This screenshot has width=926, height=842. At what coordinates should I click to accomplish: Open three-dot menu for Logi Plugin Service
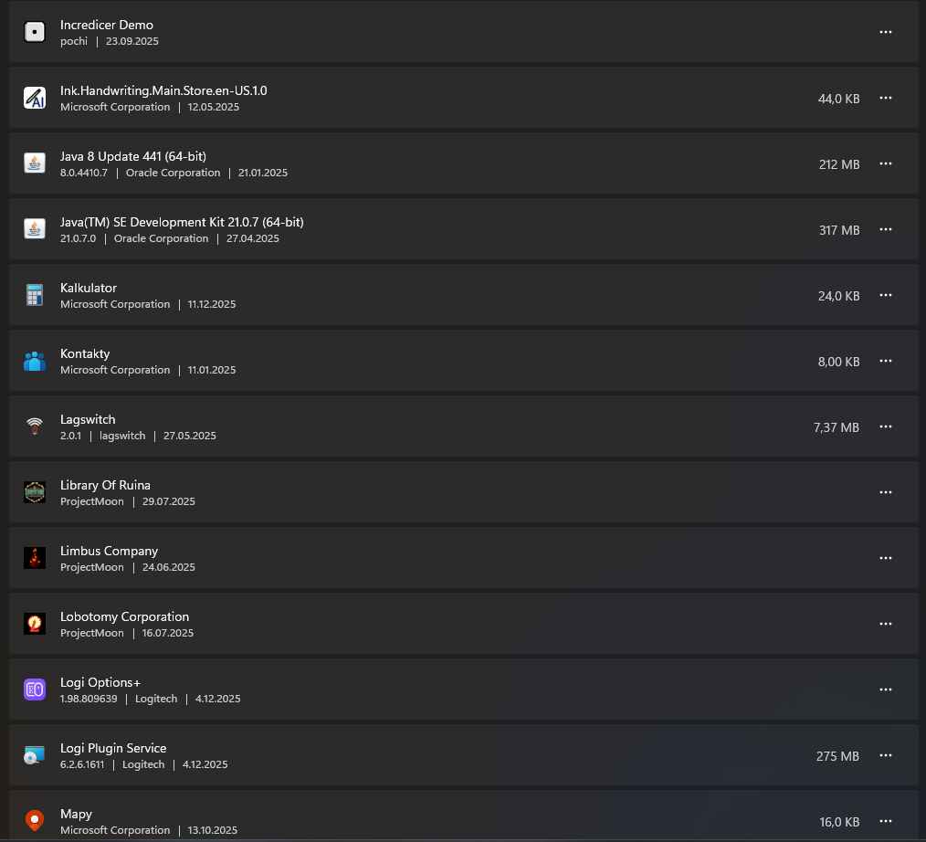[885, 755]
